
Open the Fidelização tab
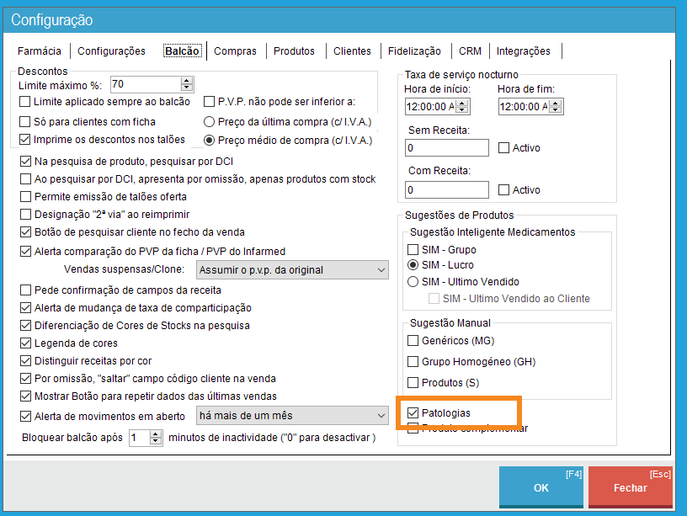[414, 51]
